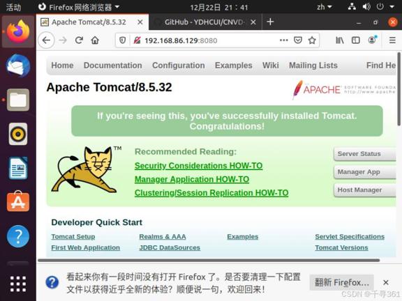
Task: Expand the system menu arrow at top right
Action: [x=392, y=7]
